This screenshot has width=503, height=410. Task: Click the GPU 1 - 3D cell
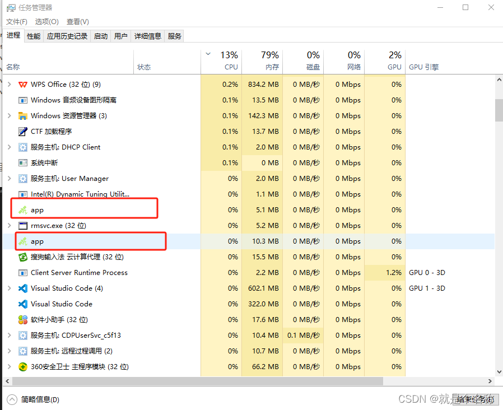(427, 288)
